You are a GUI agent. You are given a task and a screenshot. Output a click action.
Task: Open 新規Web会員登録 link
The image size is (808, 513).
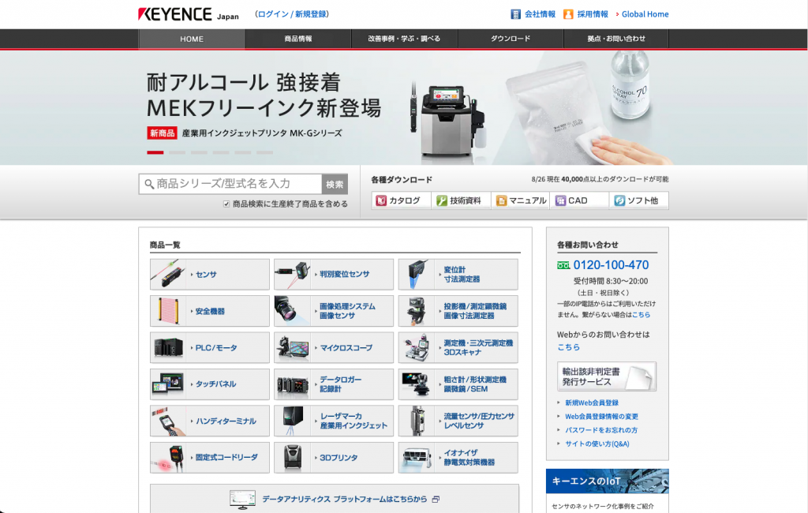click(x=592, y=403)
